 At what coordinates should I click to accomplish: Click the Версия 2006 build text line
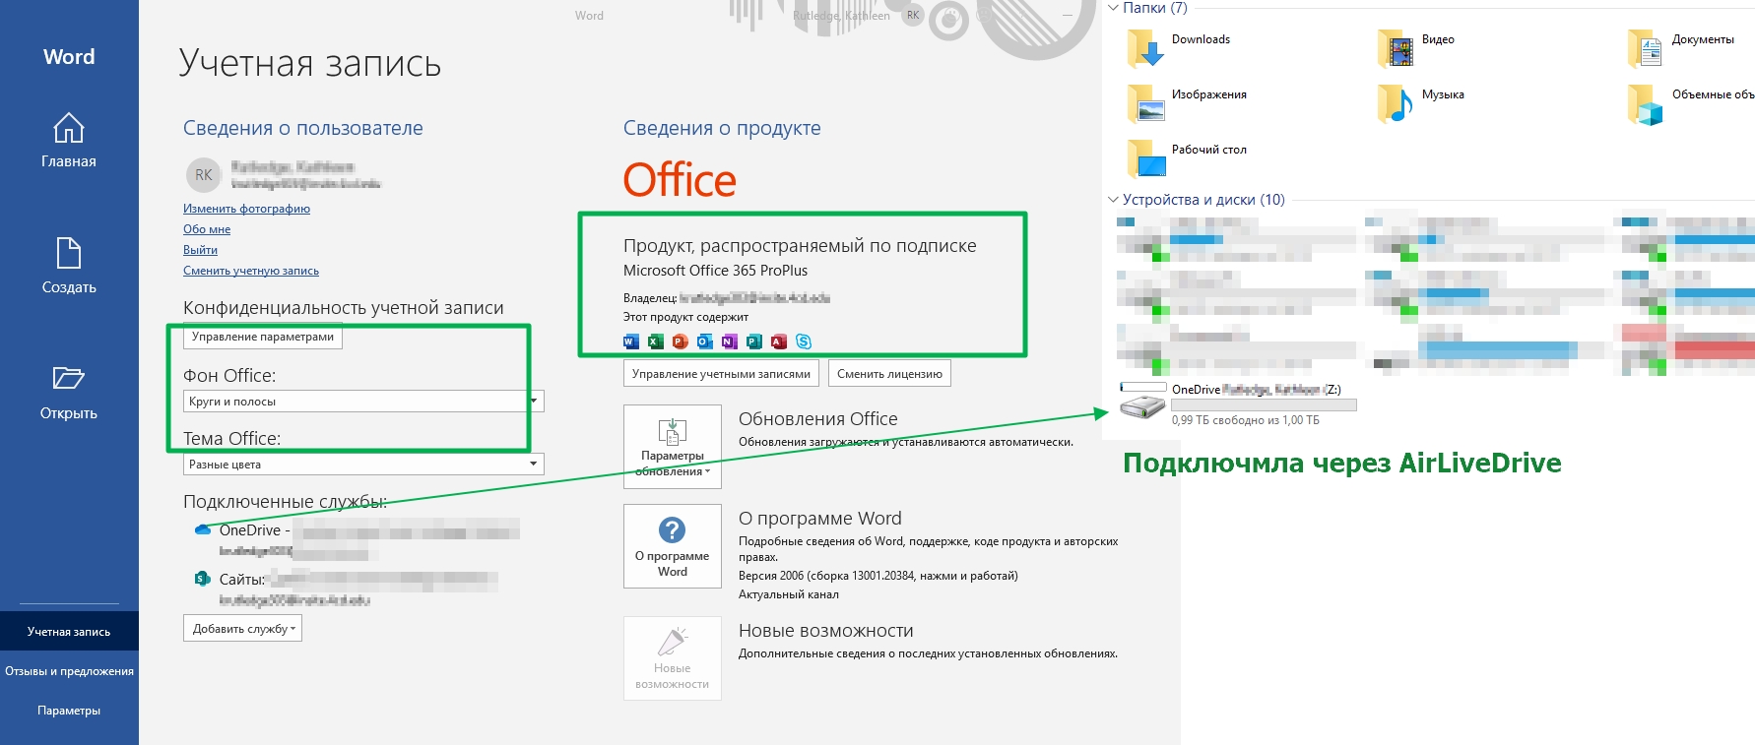click(x=878, y=576)
